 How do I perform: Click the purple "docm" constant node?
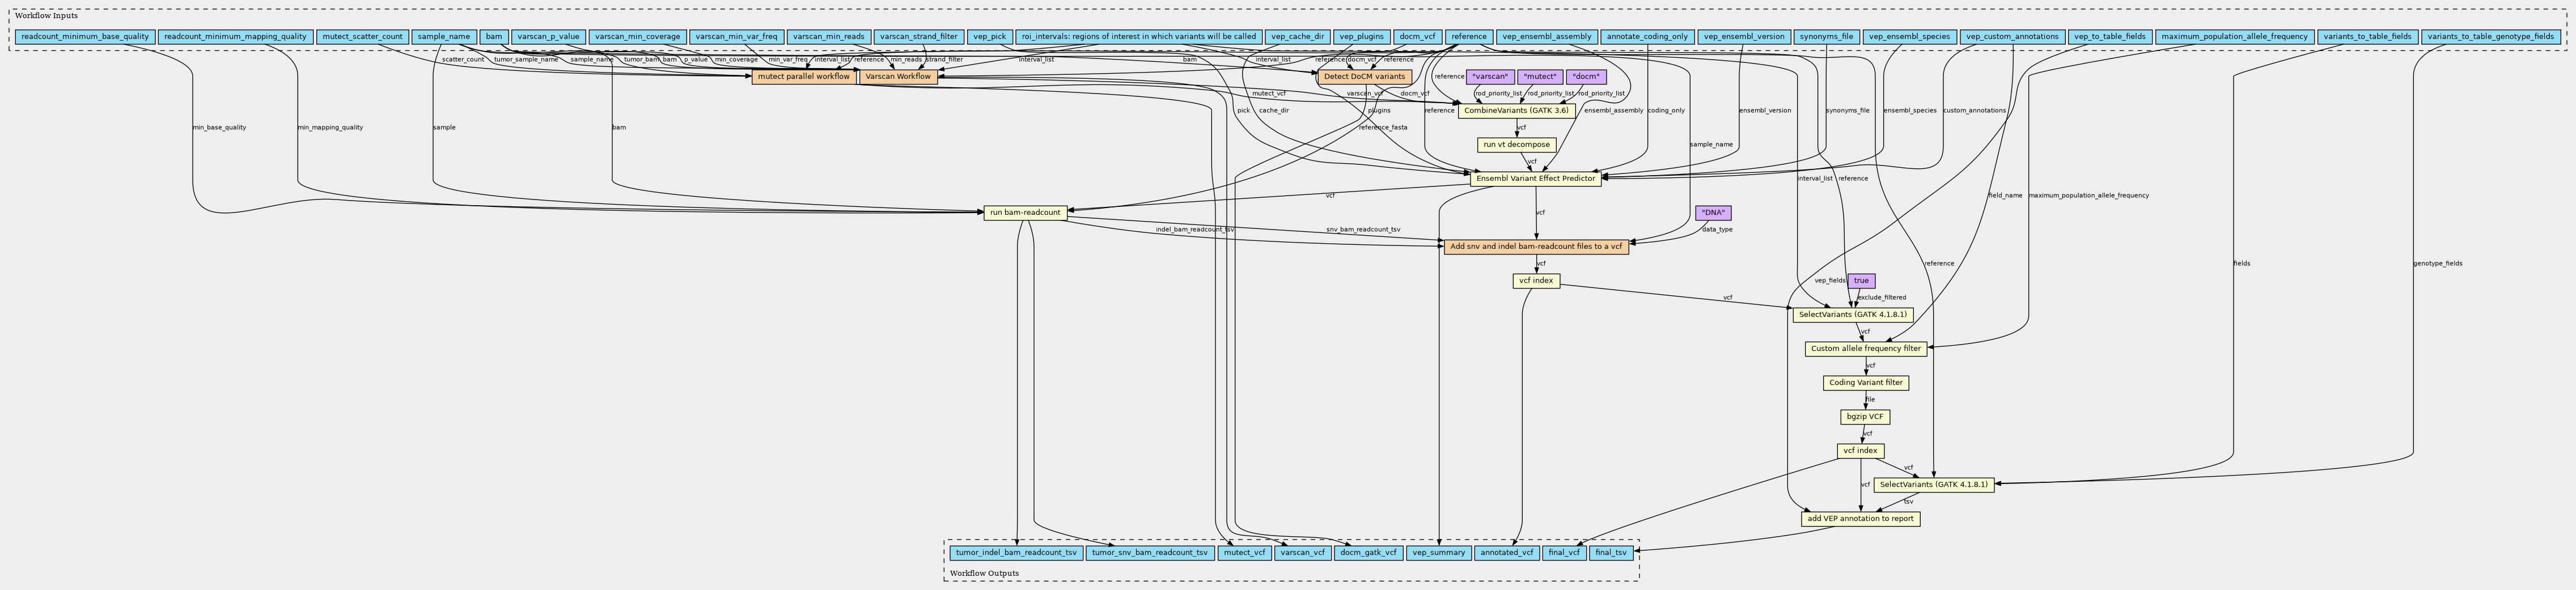click(x=1587, y=77)
